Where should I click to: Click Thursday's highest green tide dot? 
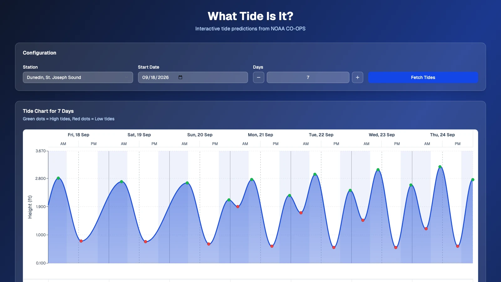click(440, 167)
